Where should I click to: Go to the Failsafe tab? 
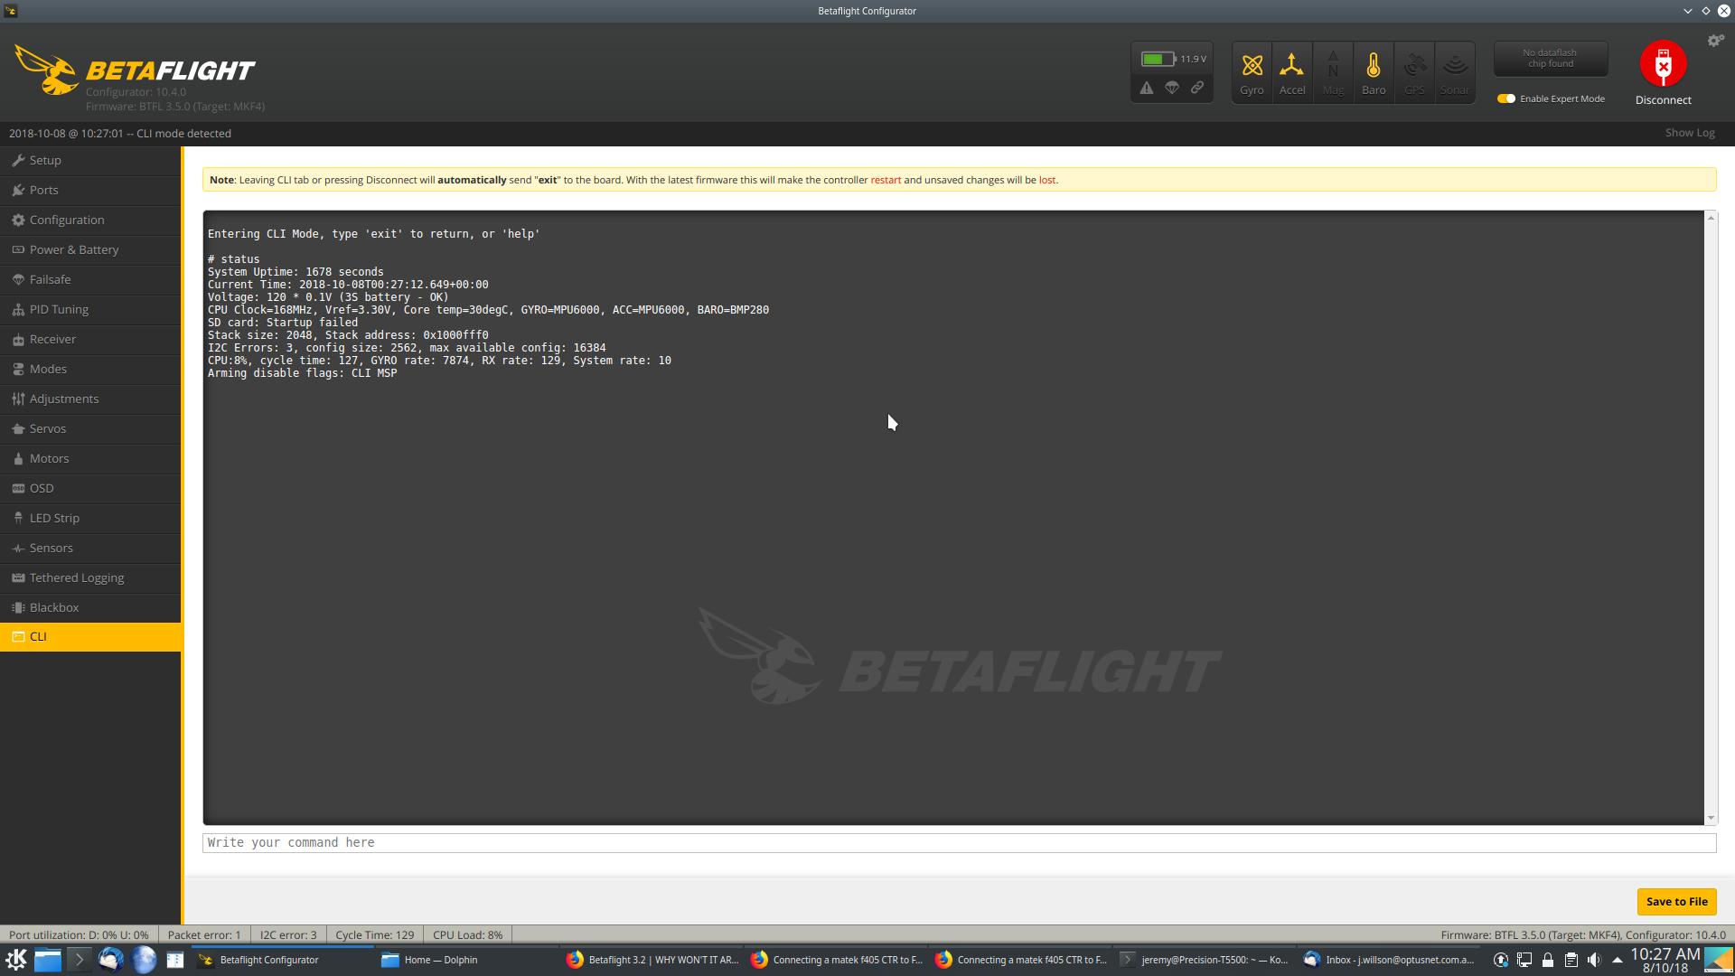pos(90,279)
